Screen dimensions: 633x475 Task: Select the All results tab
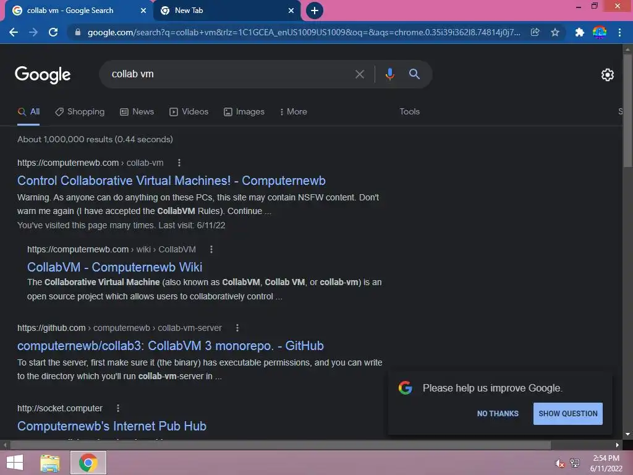28,112
